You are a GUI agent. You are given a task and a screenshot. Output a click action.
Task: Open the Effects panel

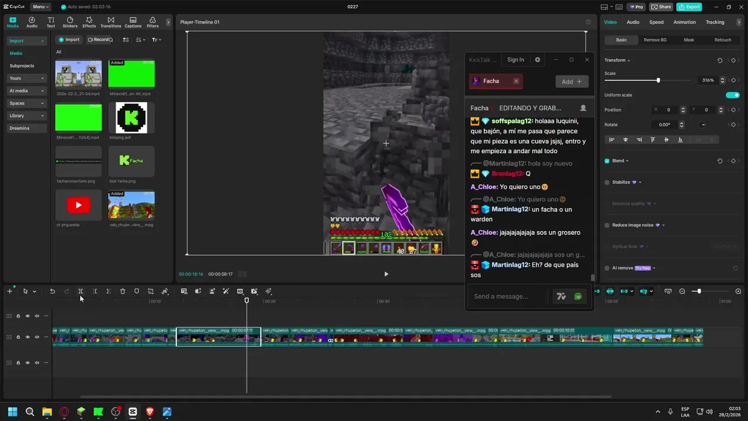click(x=89, y=22)
